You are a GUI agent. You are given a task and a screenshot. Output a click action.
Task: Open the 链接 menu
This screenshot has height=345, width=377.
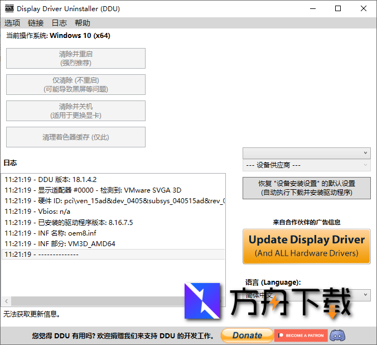36,23
